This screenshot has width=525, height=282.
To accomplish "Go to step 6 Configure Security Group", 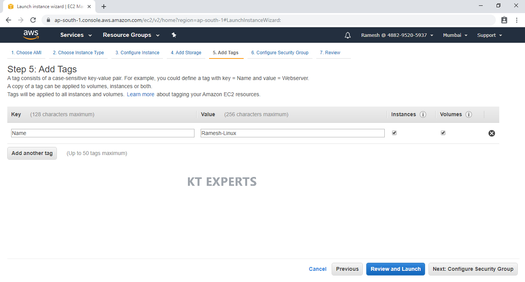I will point(280,53).
